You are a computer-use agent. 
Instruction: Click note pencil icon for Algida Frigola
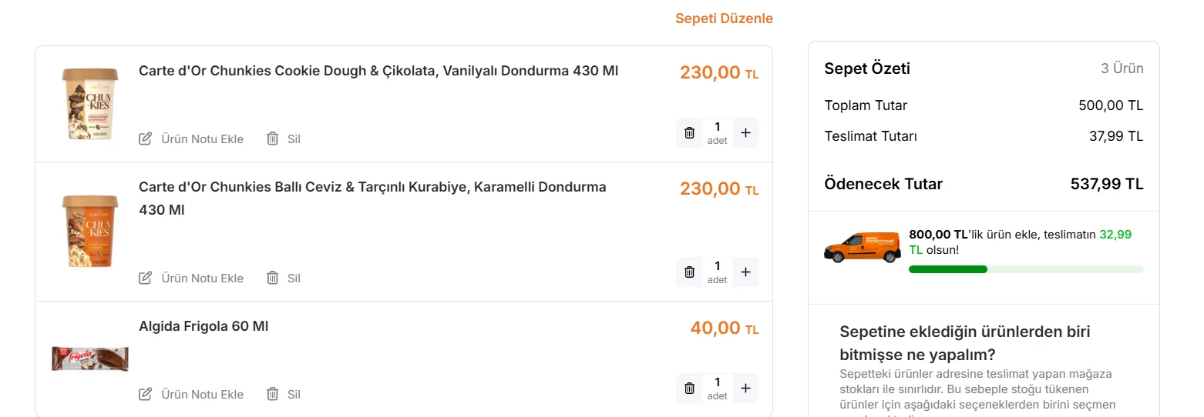145,394
